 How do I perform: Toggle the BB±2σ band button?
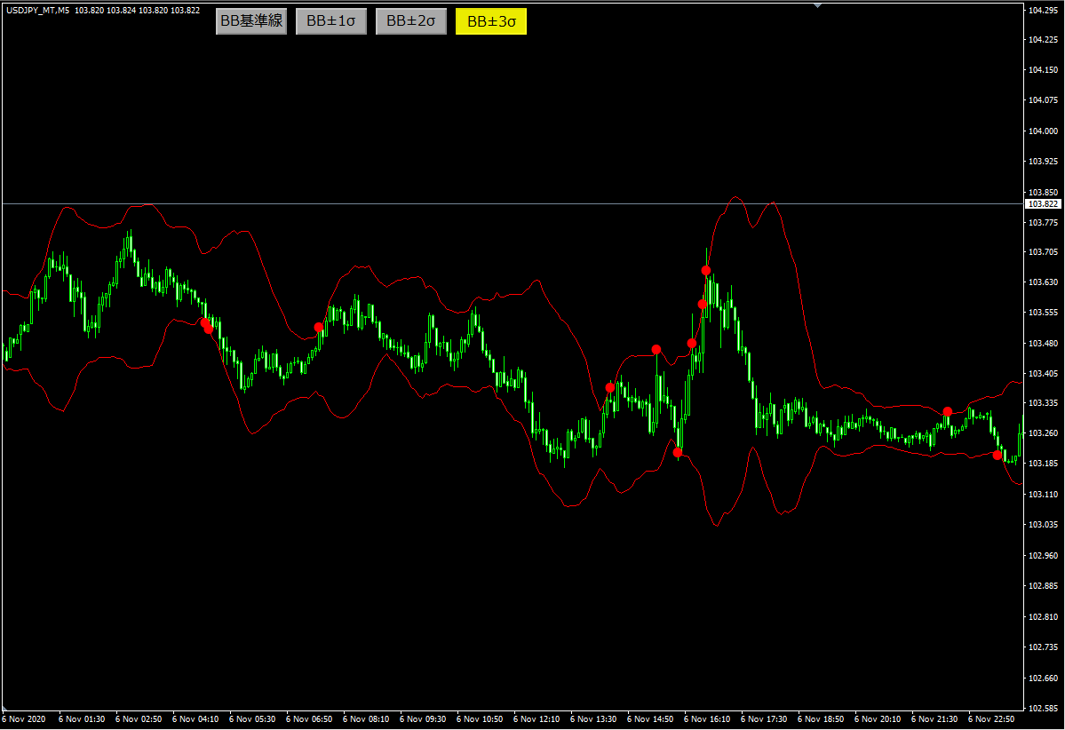(411, 21)
